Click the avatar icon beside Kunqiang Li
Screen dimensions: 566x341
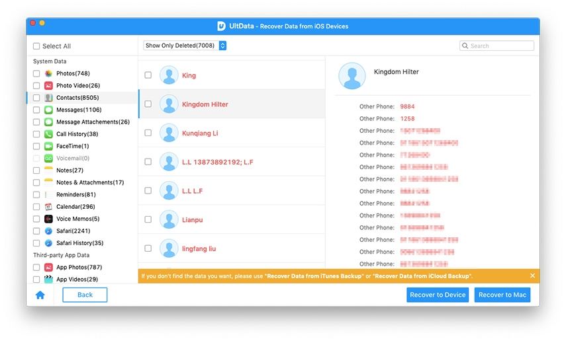click(x=169, y=133)
